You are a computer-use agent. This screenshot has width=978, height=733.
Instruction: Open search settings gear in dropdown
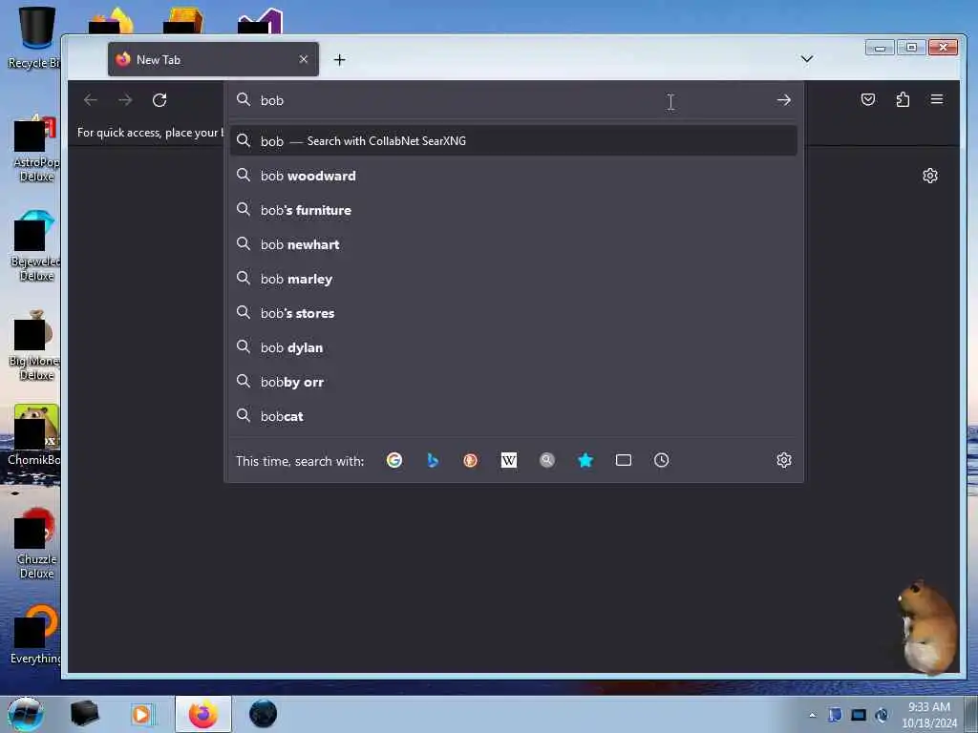point(784,460)
